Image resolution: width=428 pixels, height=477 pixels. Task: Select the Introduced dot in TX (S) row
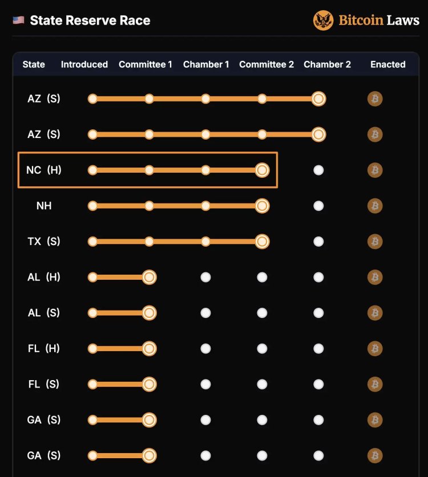tap(92, 241)
